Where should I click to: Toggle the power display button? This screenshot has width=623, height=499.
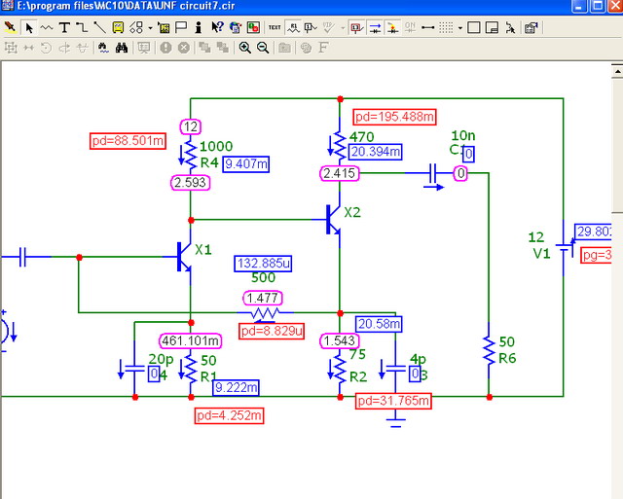391,27
